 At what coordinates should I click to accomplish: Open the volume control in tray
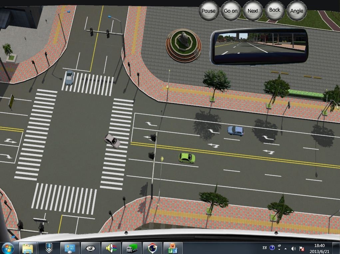coord(293,248)
